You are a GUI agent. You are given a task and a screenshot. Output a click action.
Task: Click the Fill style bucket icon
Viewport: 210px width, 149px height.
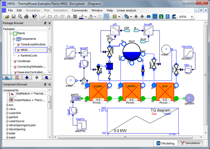91,17
